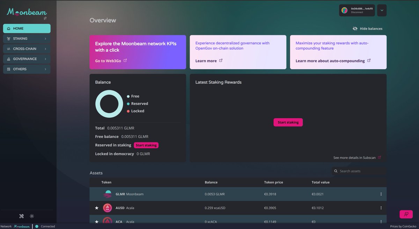419x229 pixels.
Task: Click the magnifier icon in the assets search
Action: [x=336, y=171]
